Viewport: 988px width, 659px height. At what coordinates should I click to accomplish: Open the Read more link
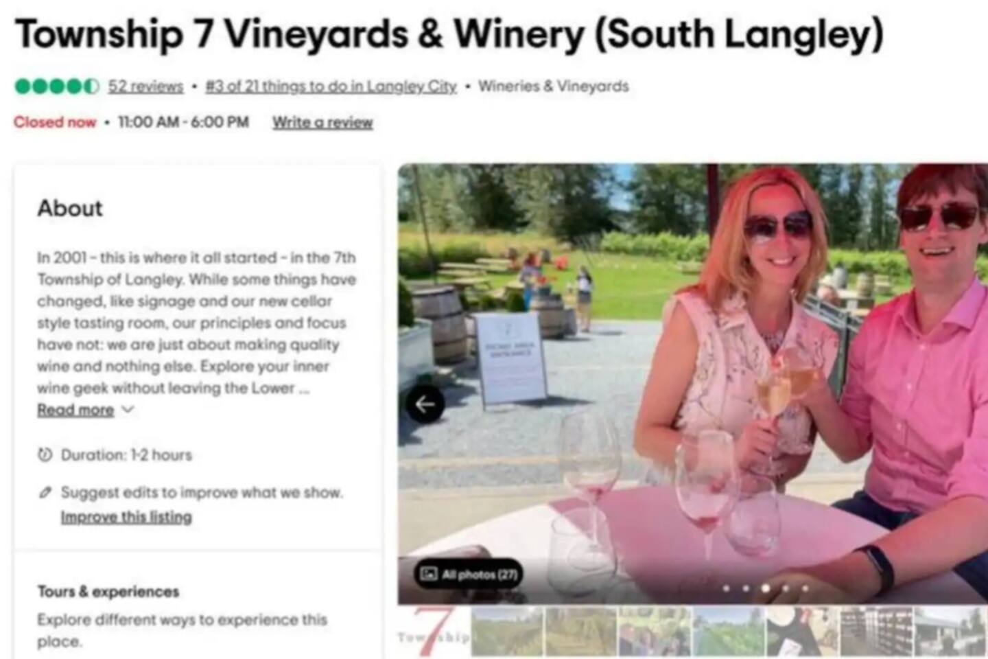point(75,410)
